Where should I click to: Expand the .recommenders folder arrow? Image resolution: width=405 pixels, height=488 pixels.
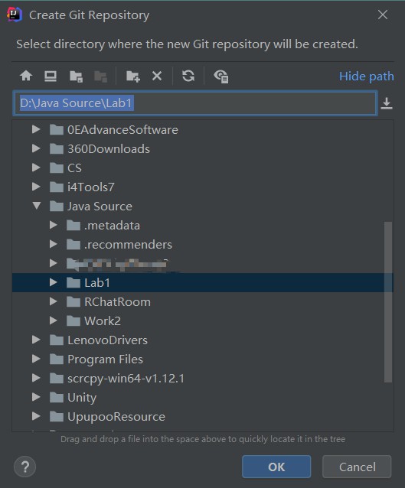tap(54, 244)
